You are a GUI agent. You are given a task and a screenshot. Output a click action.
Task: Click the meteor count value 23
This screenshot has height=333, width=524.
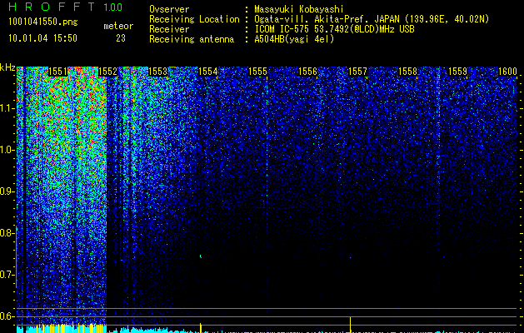[x=121, y=38]
